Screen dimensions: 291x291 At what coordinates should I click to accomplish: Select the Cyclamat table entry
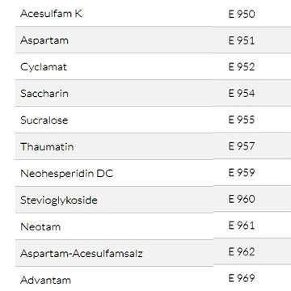pos(44,67)
